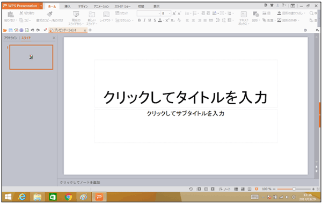
Task: Open the Review ribbon tab
Action: coord(141,6)
